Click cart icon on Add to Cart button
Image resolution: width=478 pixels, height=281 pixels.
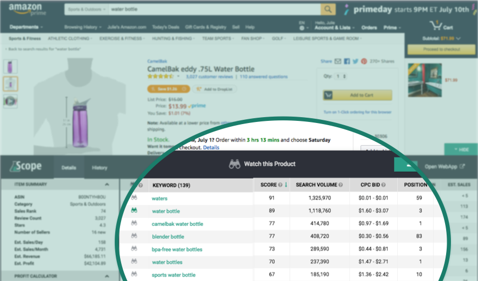[x=328, y=95]
